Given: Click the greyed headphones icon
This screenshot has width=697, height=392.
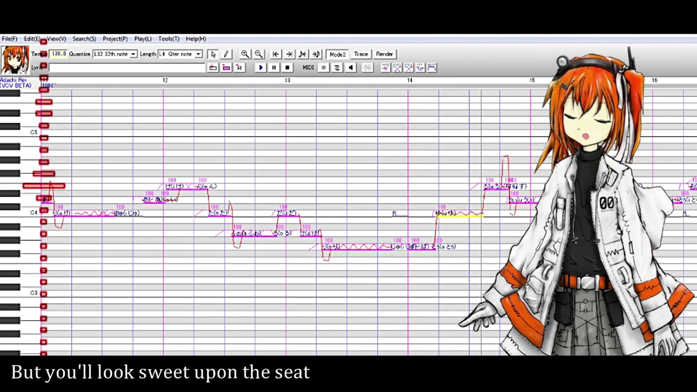Looking at the screenshot, I should pos(368,68).
